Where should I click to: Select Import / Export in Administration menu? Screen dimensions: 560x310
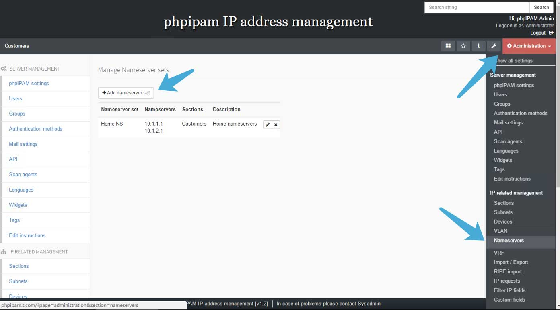(511, 262)
